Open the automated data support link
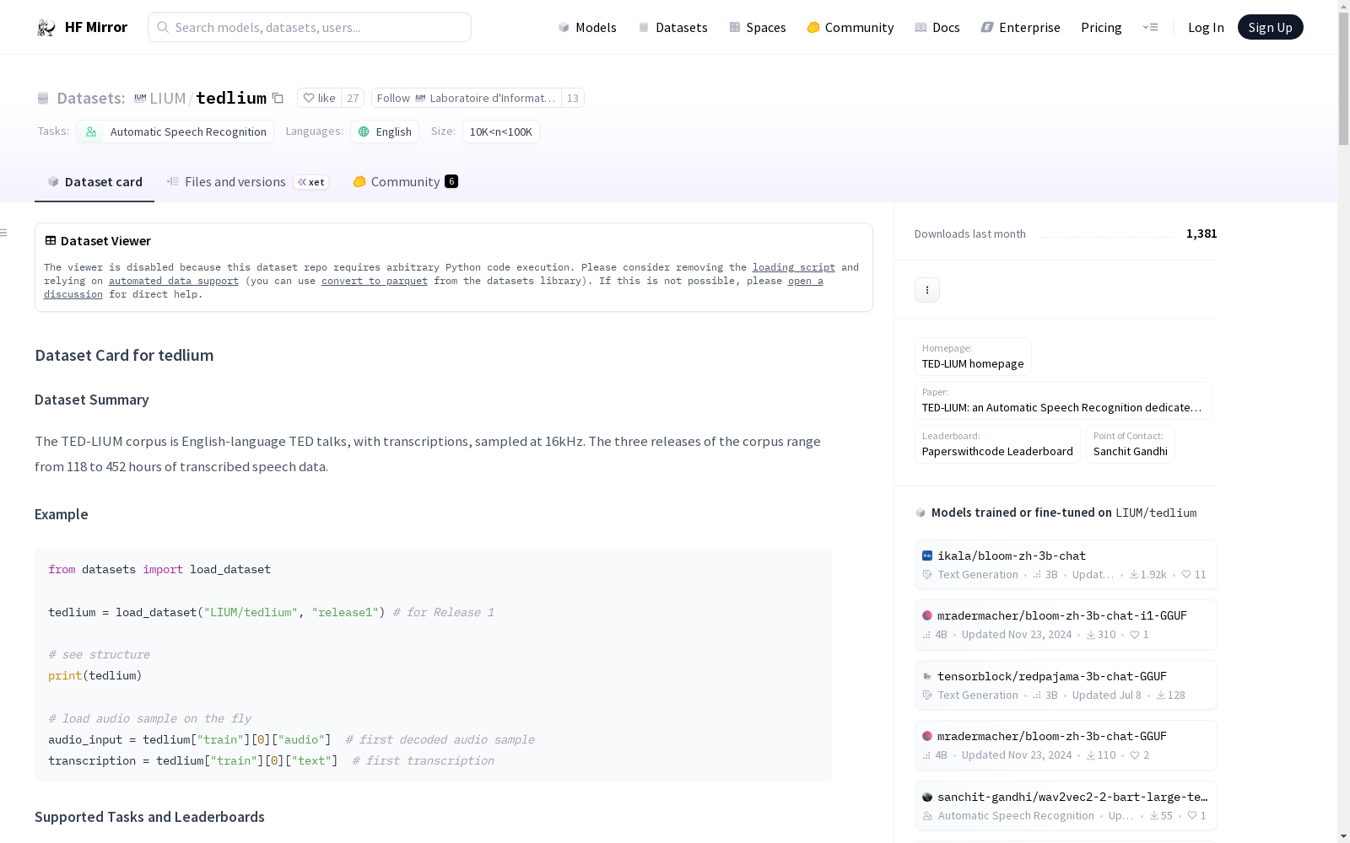 click(x=174, y=281)
